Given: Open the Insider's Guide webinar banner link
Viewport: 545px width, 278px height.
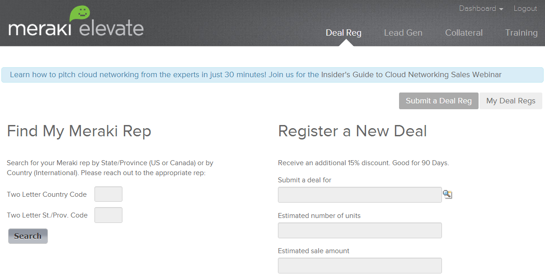Looking at the screenshot, I should point(411,75).
